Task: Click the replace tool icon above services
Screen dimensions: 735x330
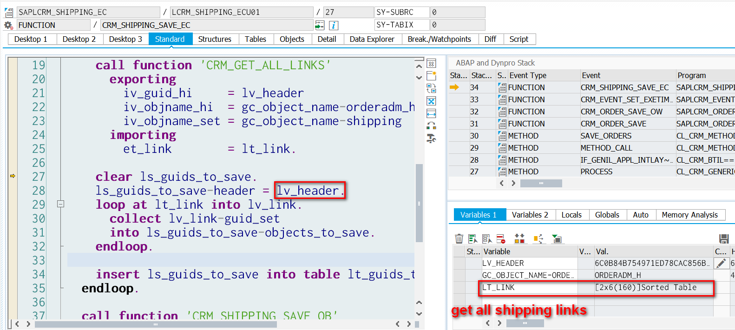Action: point(431,125)
